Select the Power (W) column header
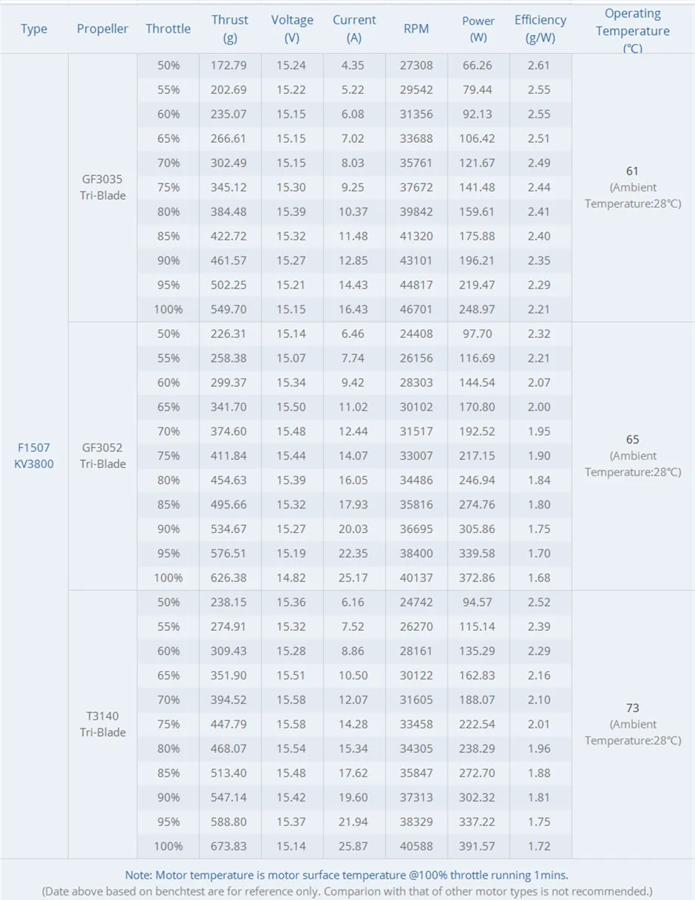695x900 pixels. pos(478,29)
